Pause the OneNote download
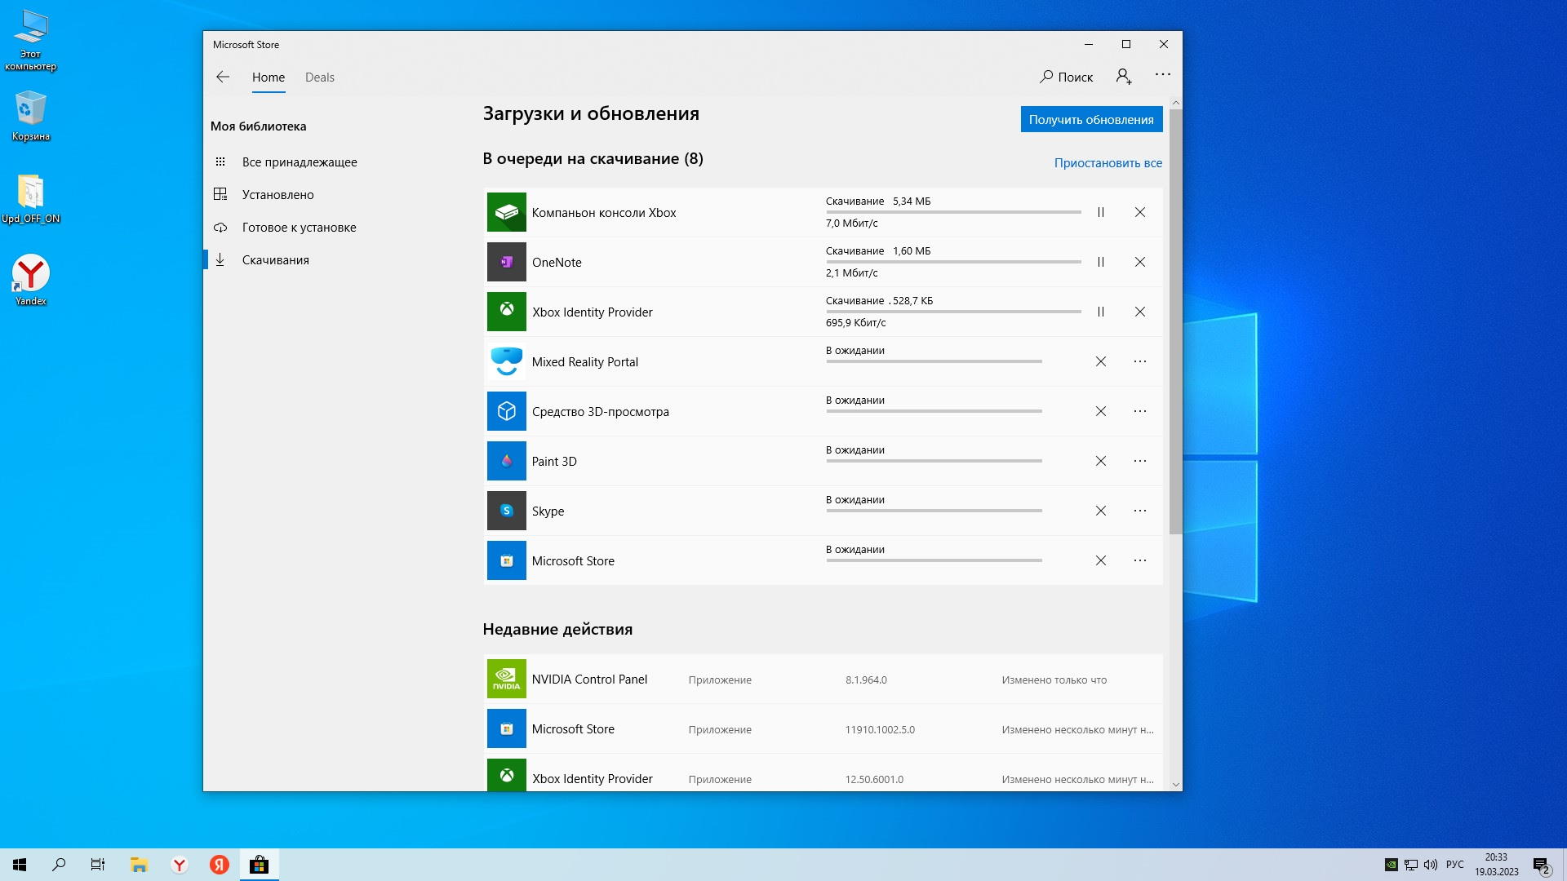1567x881 pixels. coord(1100,262)
